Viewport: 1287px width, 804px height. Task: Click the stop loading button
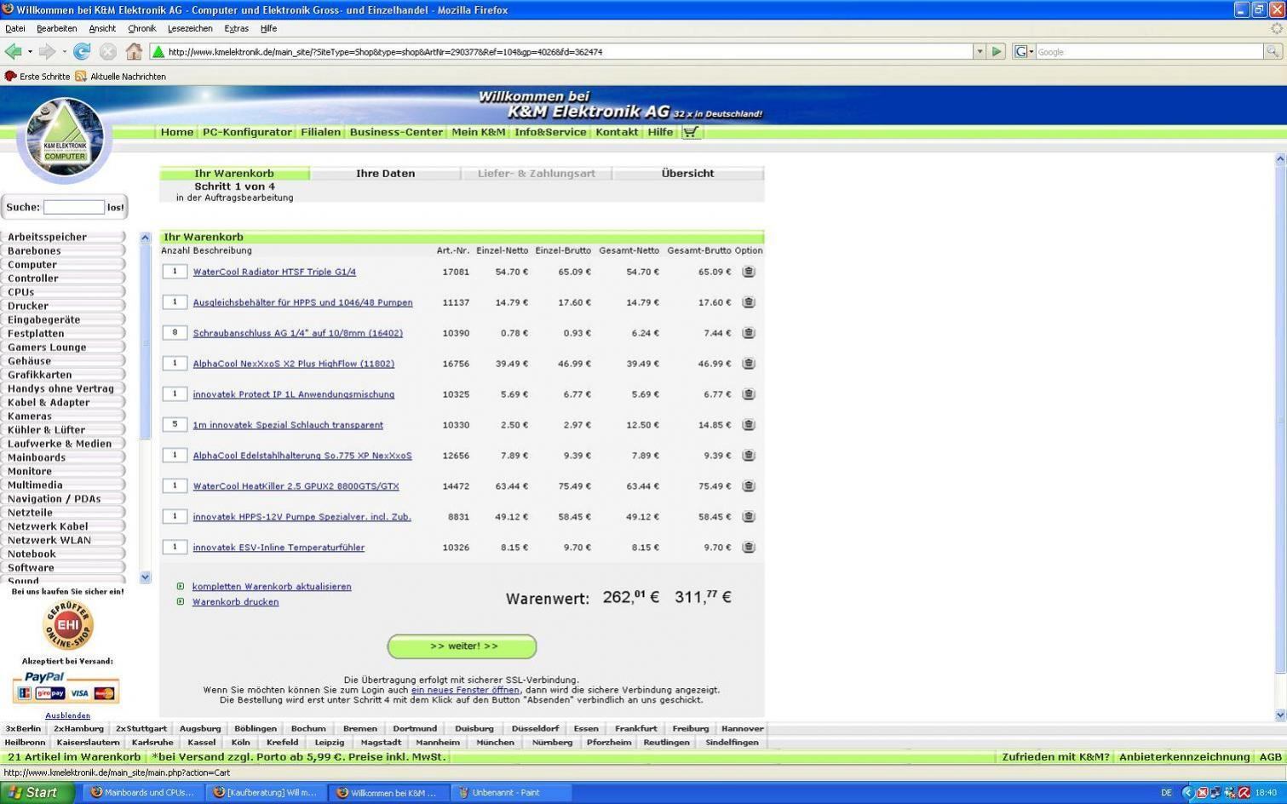coord(107,52)
